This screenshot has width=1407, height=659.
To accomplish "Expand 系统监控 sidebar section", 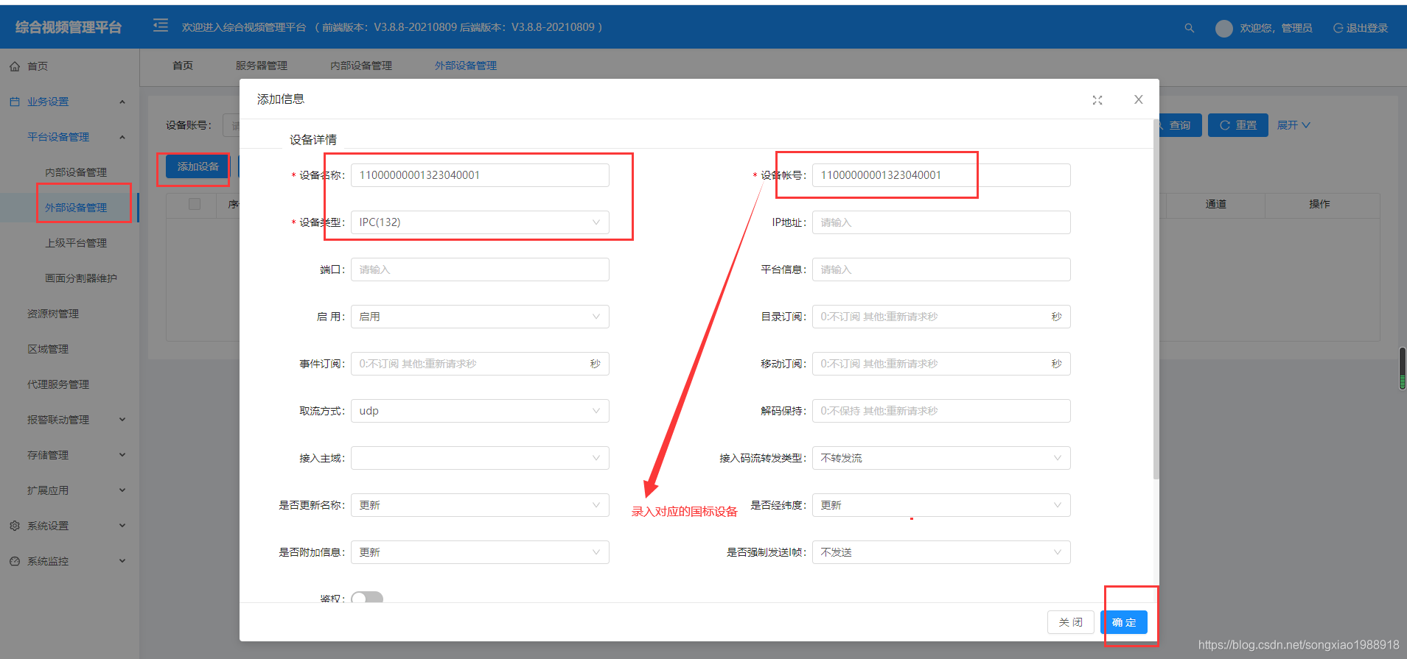I will [x=69, y=561].
